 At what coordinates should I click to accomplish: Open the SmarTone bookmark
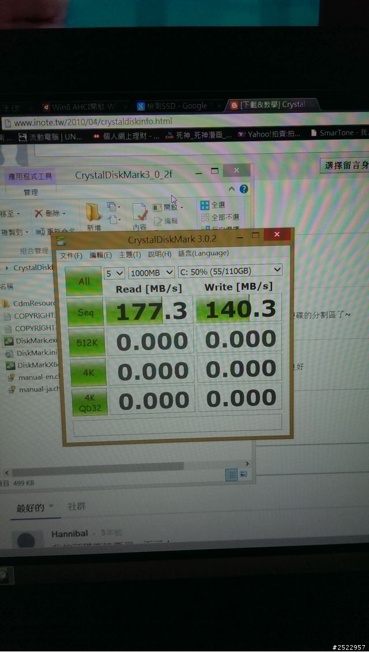tap(340, 132)
